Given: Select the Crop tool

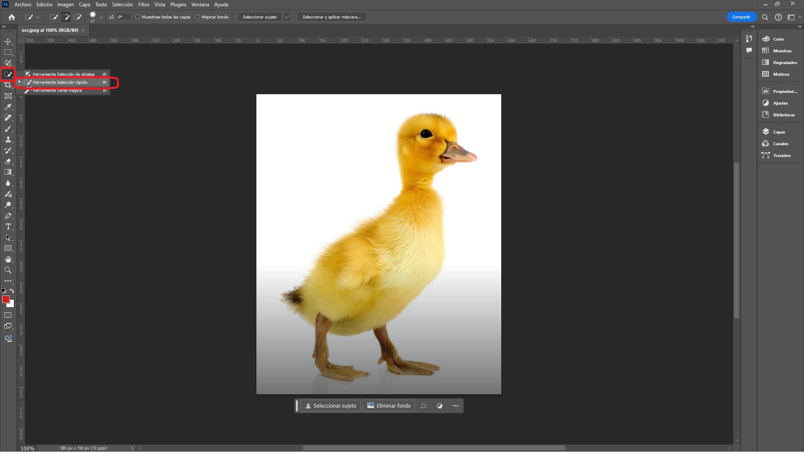Looking at the screenshot, I should 8,85.
